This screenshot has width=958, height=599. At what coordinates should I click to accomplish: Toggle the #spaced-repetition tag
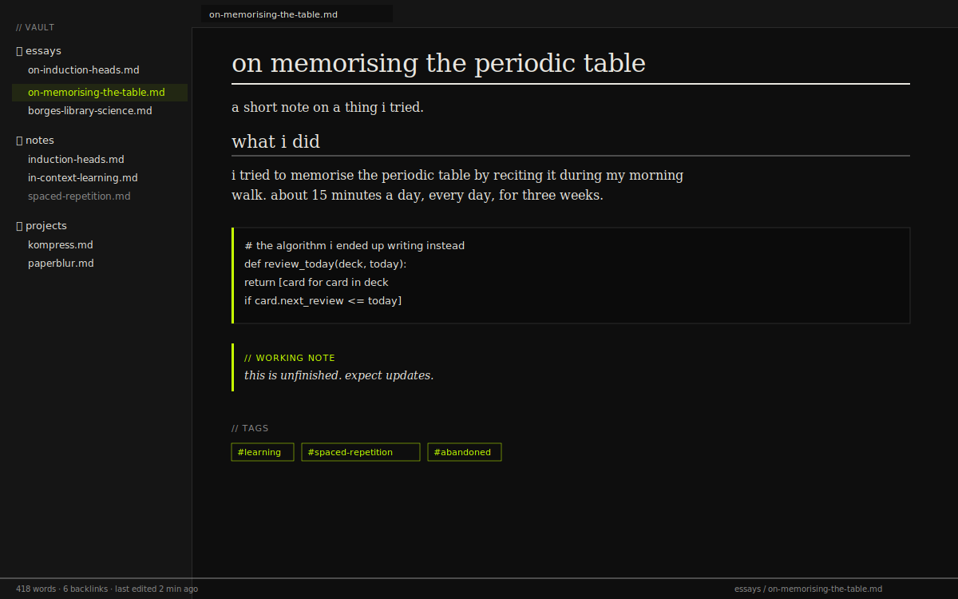[360, 451]
